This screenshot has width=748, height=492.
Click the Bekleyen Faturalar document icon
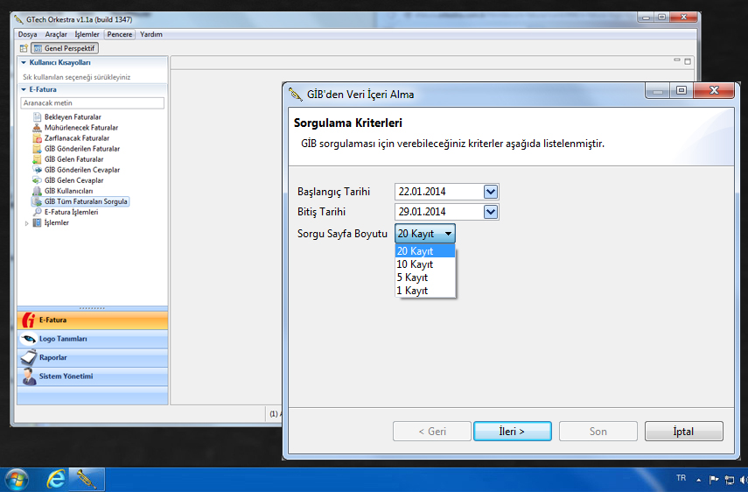pos(37,117)
